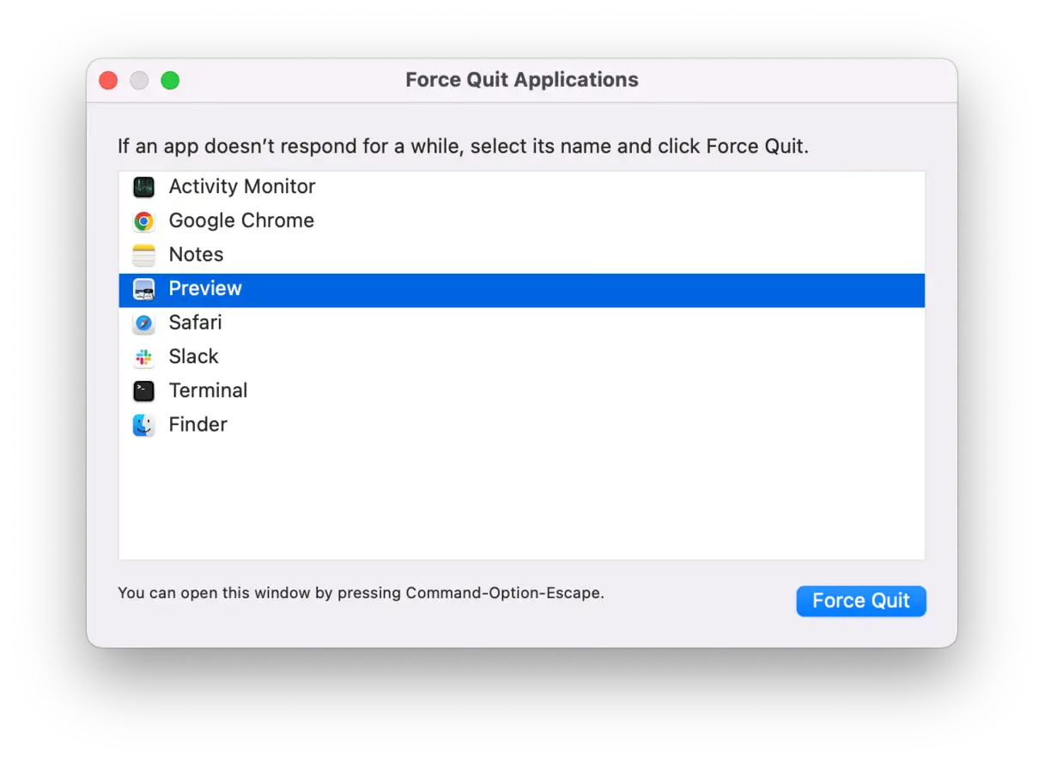Click the green zoom window button
Screen dimensions: 1044x762
coord(170,81)
